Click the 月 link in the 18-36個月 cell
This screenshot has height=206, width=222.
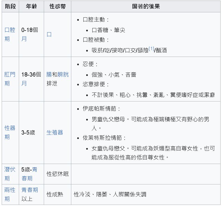[x=24, y=84]
